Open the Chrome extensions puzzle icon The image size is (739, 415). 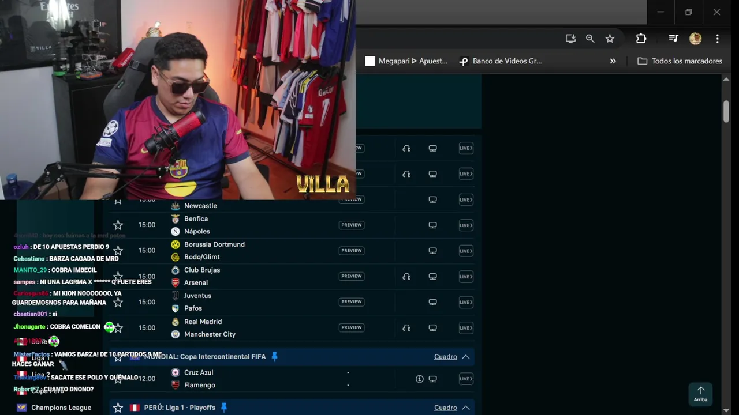click(x=641, y=39)
